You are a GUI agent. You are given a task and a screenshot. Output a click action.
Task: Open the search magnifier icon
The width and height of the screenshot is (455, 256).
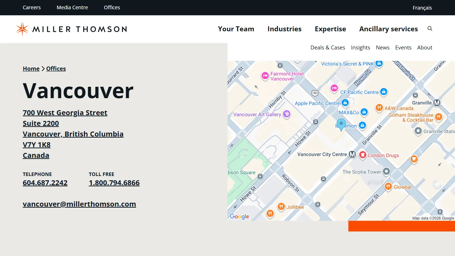[x=430, y=29]
